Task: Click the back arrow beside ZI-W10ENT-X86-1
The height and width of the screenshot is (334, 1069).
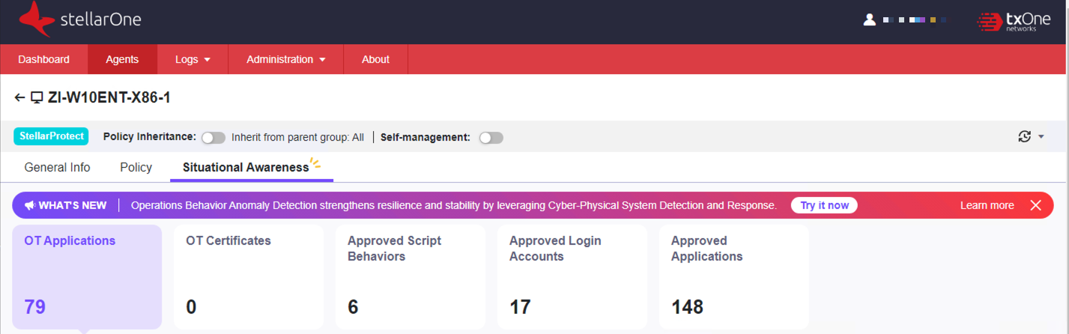Action: 19,98
